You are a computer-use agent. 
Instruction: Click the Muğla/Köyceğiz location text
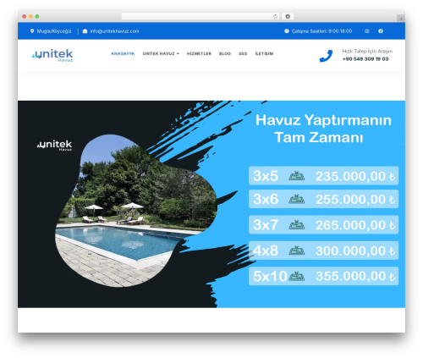[54, 31]
